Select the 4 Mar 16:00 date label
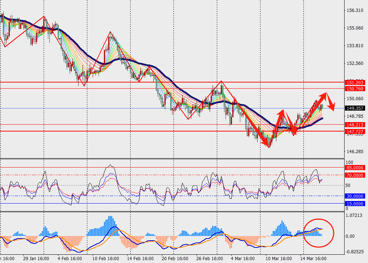This screenshot has height=263, width=368. pos(244,259)
